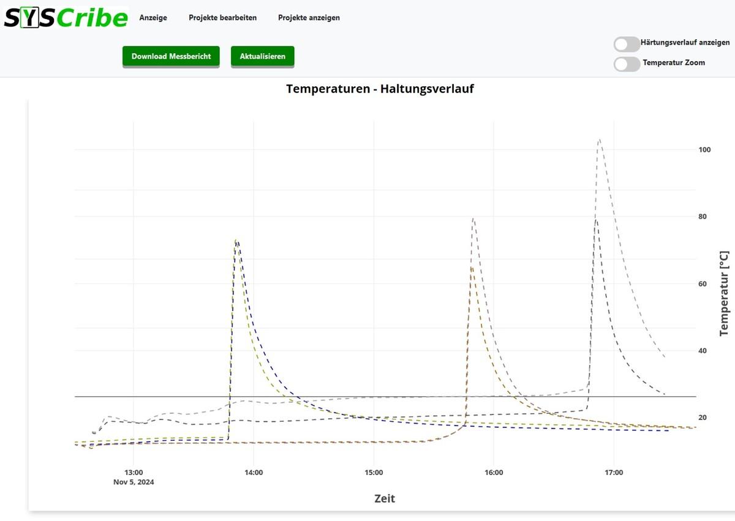Open "Projekte anzeigen" from the navigation bar

309,18
